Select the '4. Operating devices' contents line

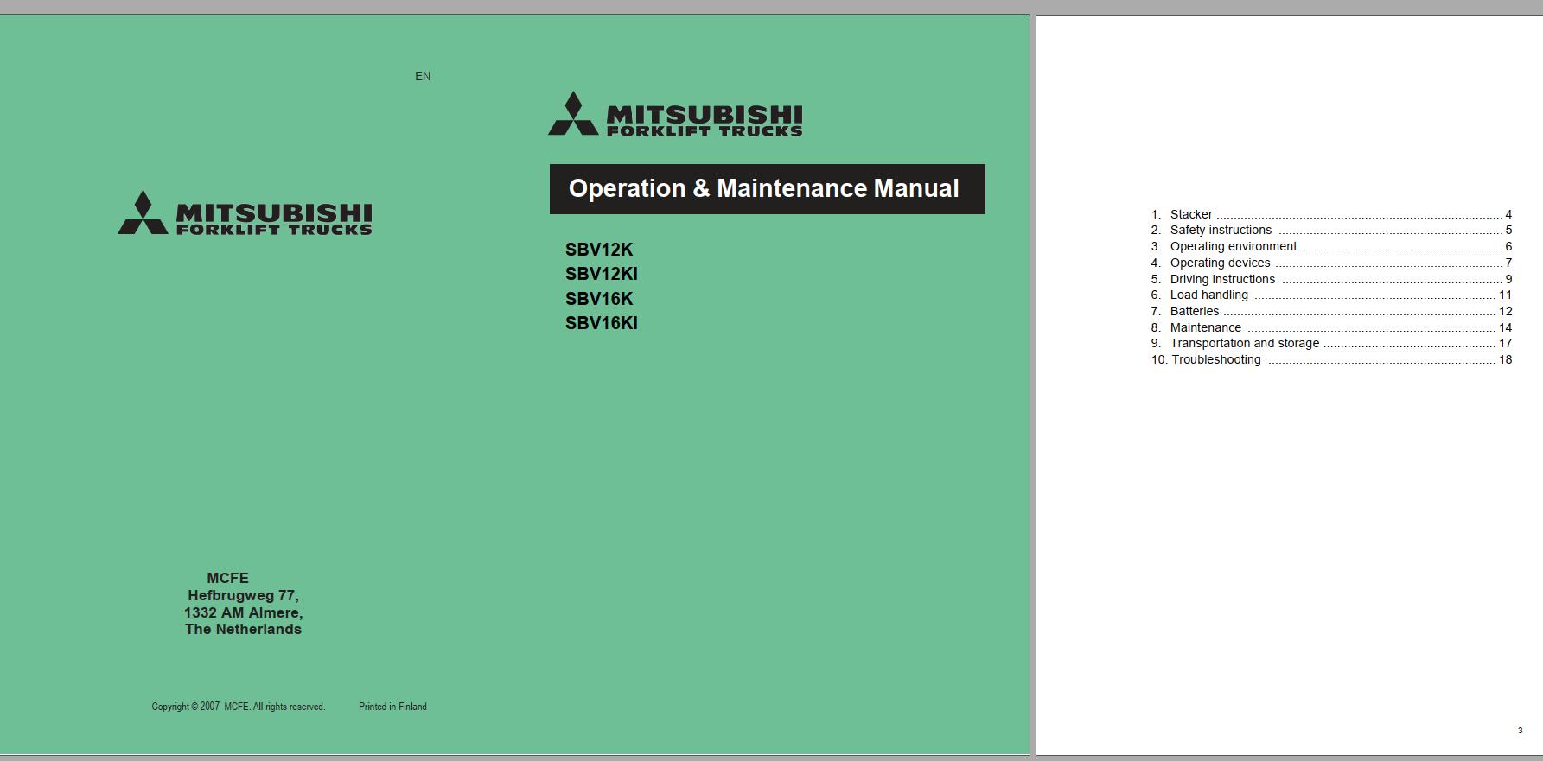[1331, 263]
